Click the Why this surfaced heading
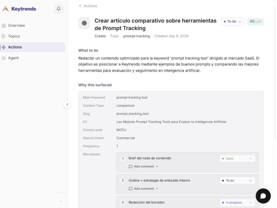Image resolution: width=277 pixels, height=208 pixels. point(95,85)
